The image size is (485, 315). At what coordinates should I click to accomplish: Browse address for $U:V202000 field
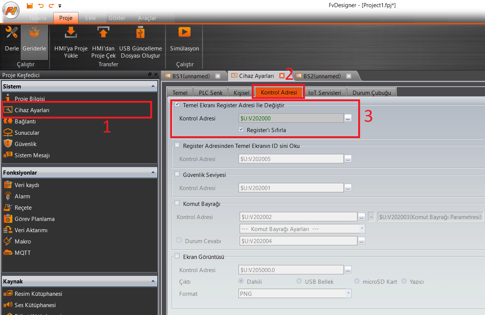(x=348, y=118)
